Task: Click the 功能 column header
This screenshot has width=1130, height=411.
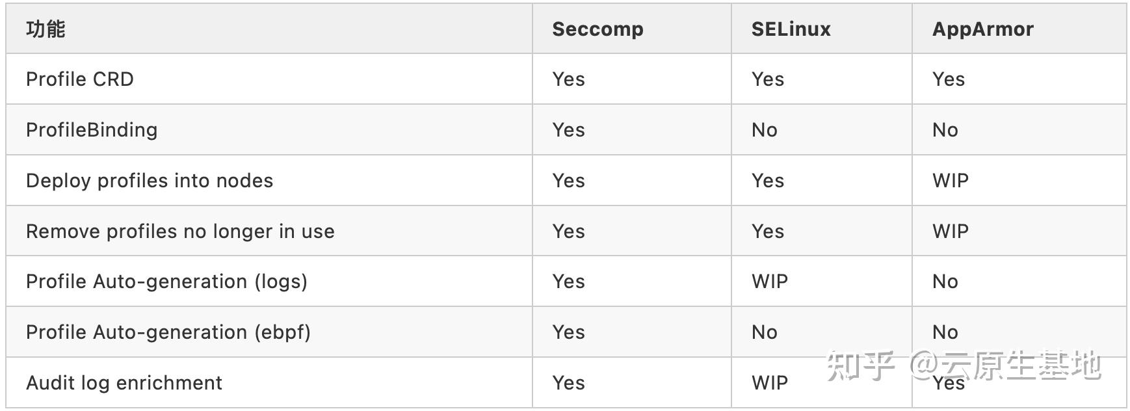Action: click(46, 29)
